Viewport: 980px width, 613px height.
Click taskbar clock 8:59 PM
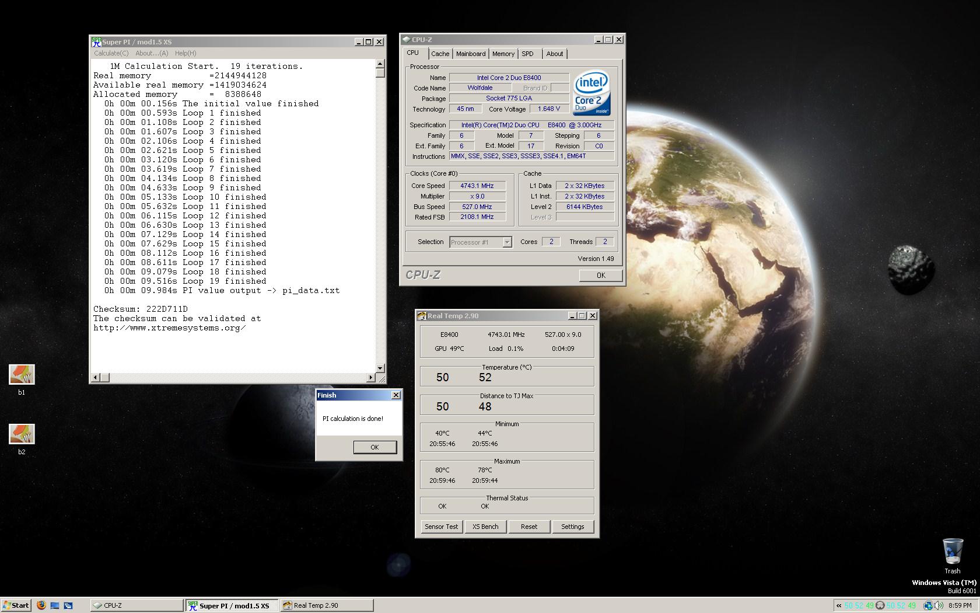pos(960,605)
